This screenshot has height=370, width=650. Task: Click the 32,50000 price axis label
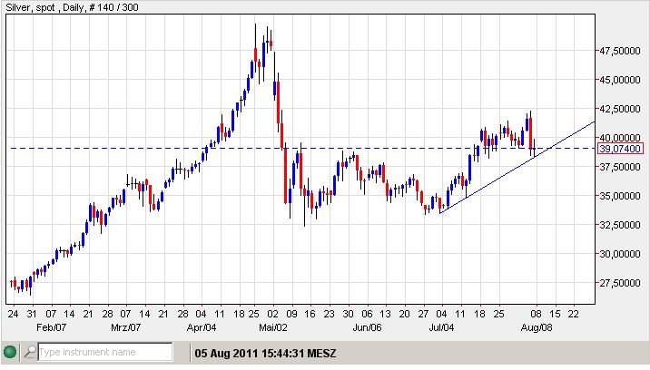pyautogui.click(x=620, y=225)
